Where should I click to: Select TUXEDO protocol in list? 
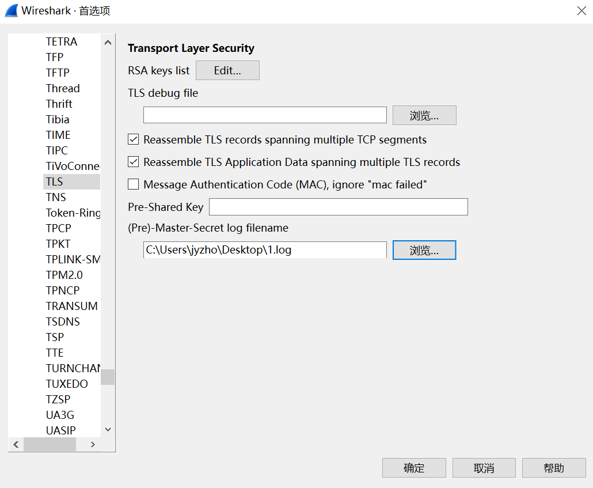(x=67, y=384)
